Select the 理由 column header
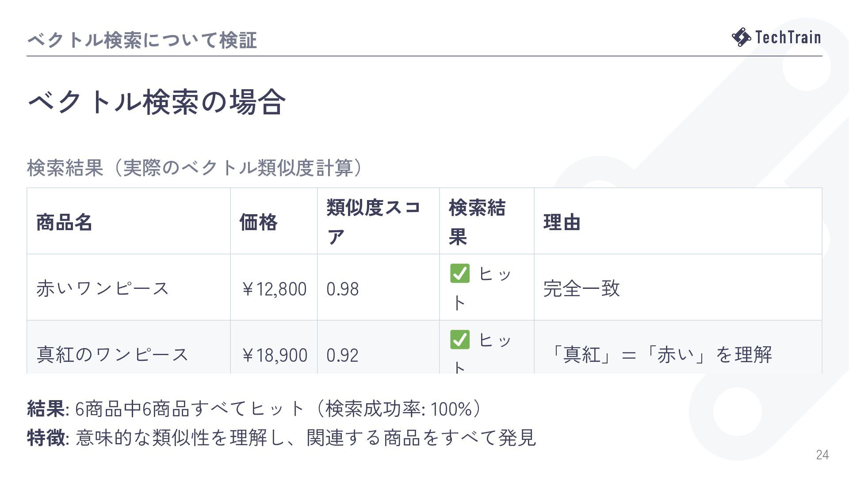 (678, 221)
